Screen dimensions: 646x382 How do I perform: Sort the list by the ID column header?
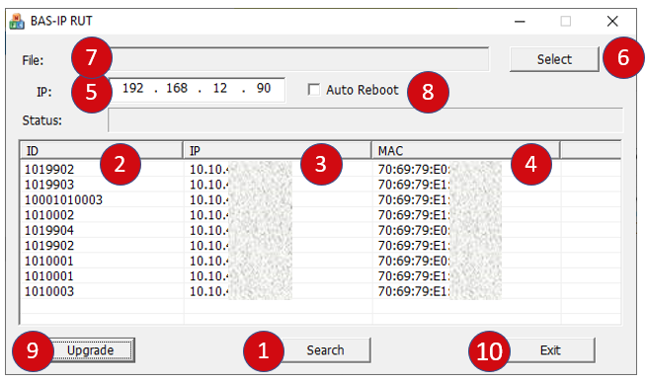(x=102, y=151)
